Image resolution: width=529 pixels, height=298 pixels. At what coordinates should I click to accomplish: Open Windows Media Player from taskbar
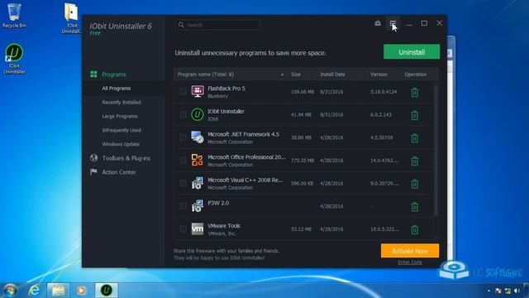coord(81,291)
